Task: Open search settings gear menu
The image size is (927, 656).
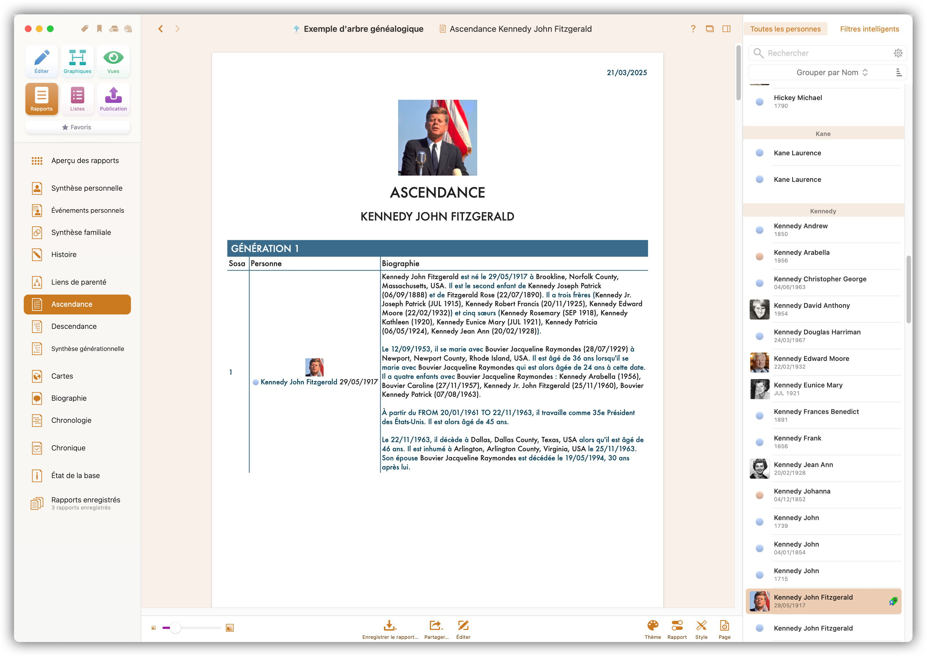Action: click(x=898, y=53)
